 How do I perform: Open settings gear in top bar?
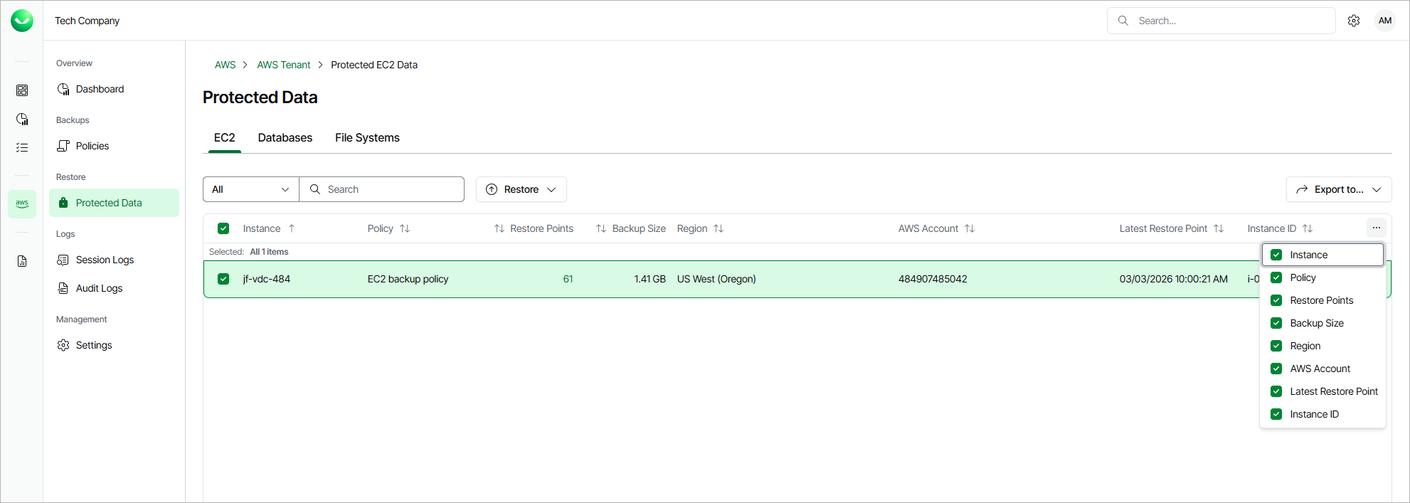click(1354, 21)
